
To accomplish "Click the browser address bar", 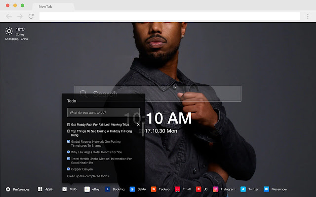I will point(170,16).
